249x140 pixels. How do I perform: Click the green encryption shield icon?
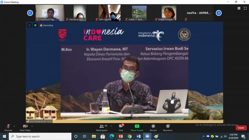[x=35, y=25]
